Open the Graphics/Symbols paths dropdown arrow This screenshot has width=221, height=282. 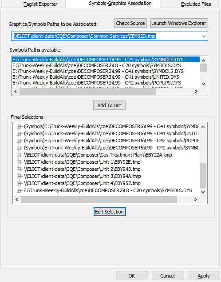click(x=204, y=36)
